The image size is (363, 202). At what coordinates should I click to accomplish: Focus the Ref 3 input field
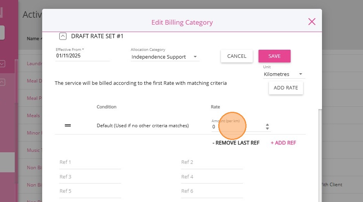pyautogui.click(x=90, y=177)
